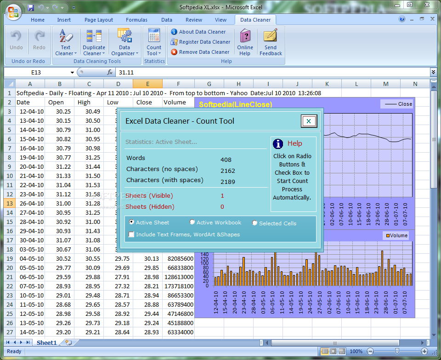Select cell containing 173718100
Image resolution: width=441 pixels, height=360 pixels.
click(x=178, y=286)
